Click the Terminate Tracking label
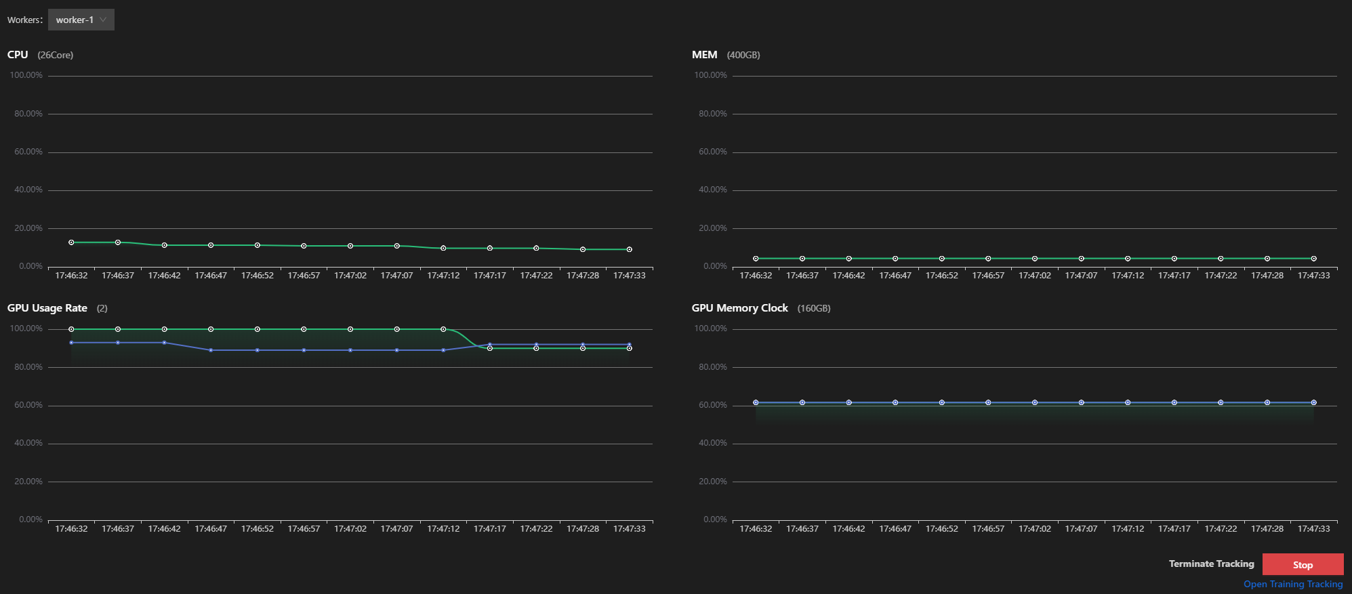 (x=1211, y=564)
